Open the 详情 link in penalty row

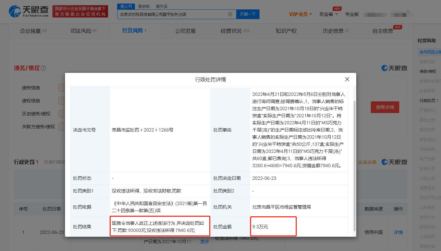tap(398, 232)
